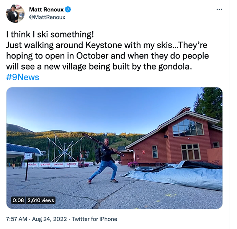This screenshot has width=237, height=229.
Task: Visit the @MattRenoux handle link
Action: [x=47, y=17]
